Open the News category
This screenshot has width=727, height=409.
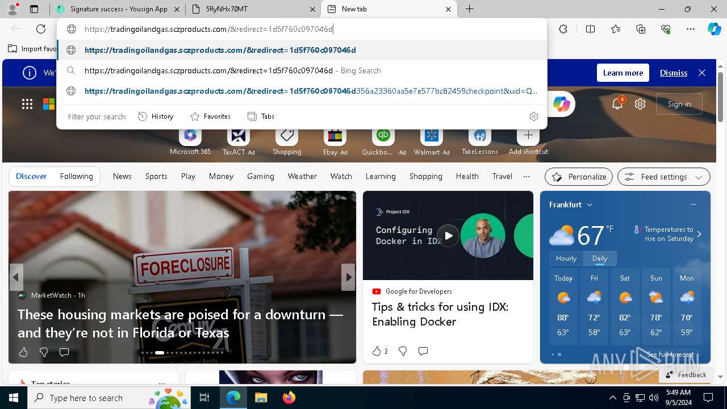click(122, 176)
